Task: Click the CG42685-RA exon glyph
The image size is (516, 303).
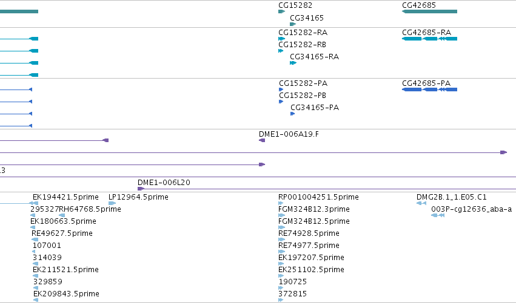Action: point(429,39)
